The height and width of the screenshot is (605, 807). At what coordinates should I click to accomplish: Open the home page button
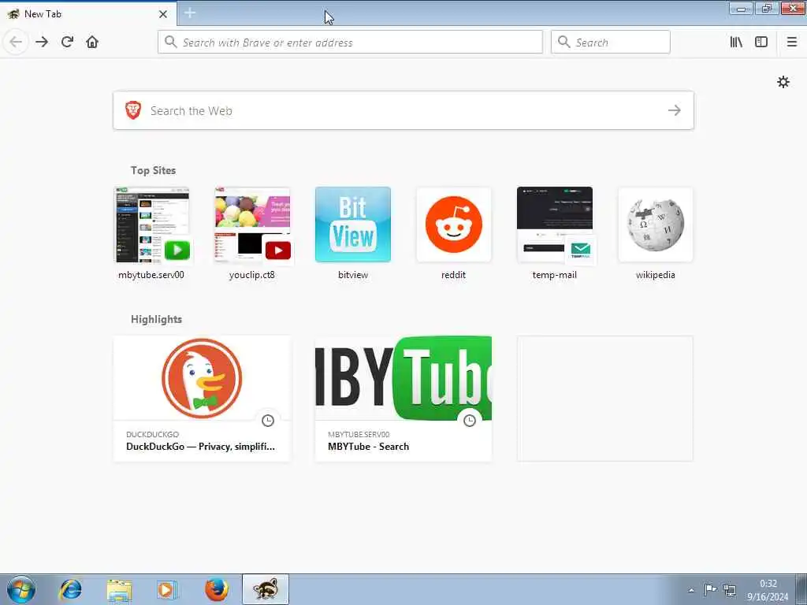92,42
